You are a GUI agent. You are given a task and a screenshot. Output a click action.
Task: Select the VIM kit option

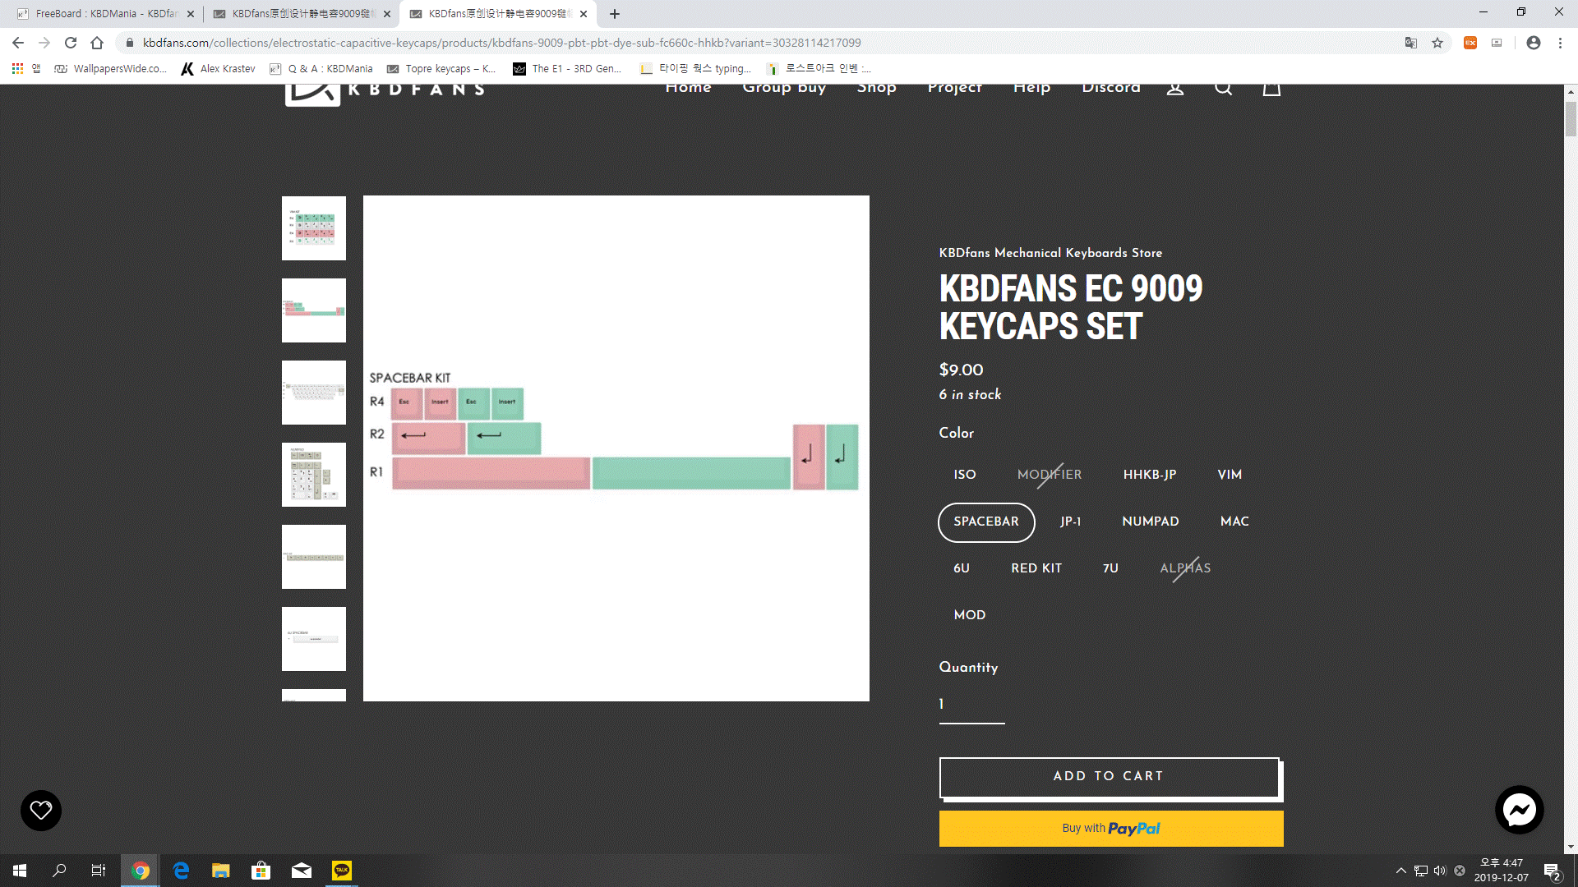tap(1230, 475)
